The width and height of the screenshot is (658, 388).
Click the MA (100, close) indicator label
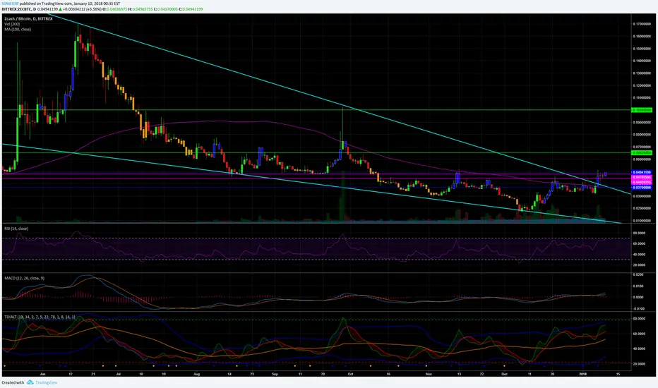(x=18, y=30)
